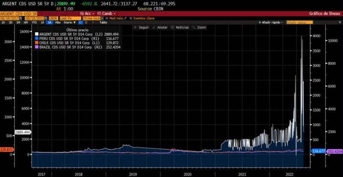Select the Anotar annotation tool
This screenshot has height=177, width=343.
[x=159, y=27]
